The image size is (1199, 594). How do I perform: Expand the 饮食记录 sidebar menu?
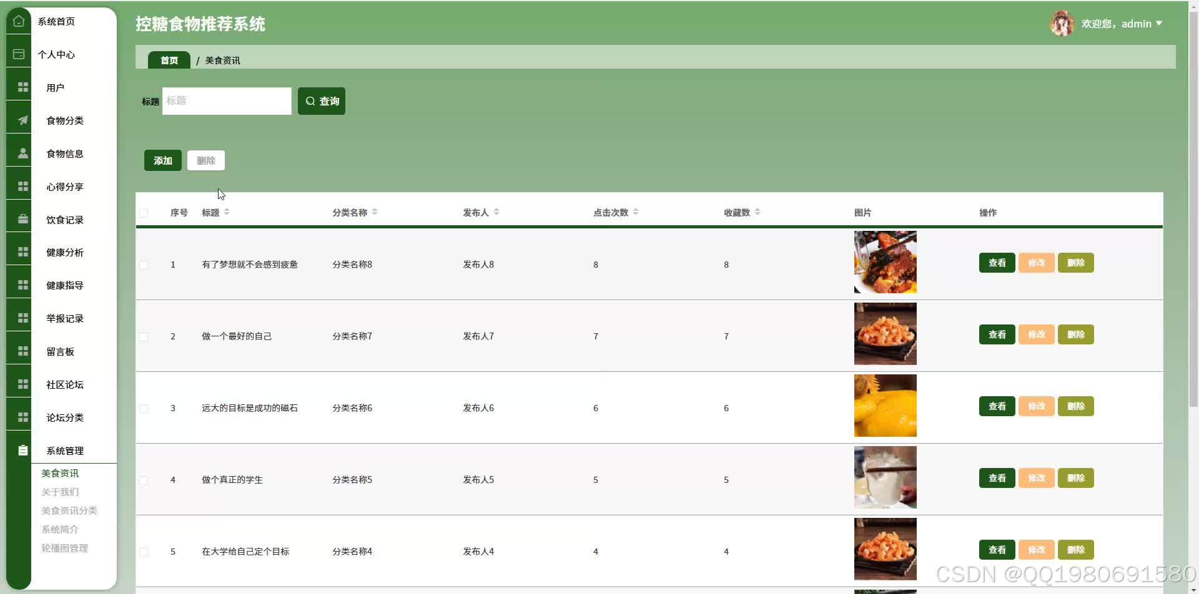coord(65,220)
